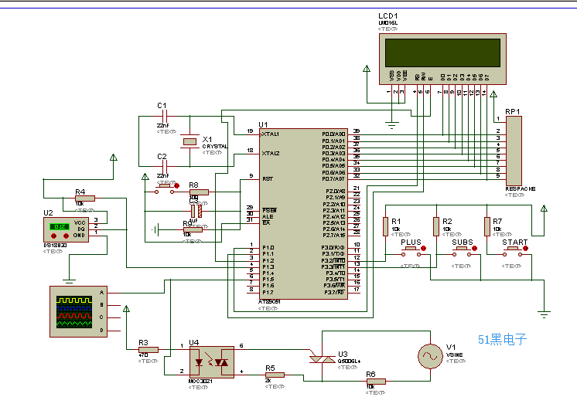Latch the START button red toggle dot
Image resolution: width=577 pixels, height=414 pixels.
pyautogui.click(x=525, y=249)
